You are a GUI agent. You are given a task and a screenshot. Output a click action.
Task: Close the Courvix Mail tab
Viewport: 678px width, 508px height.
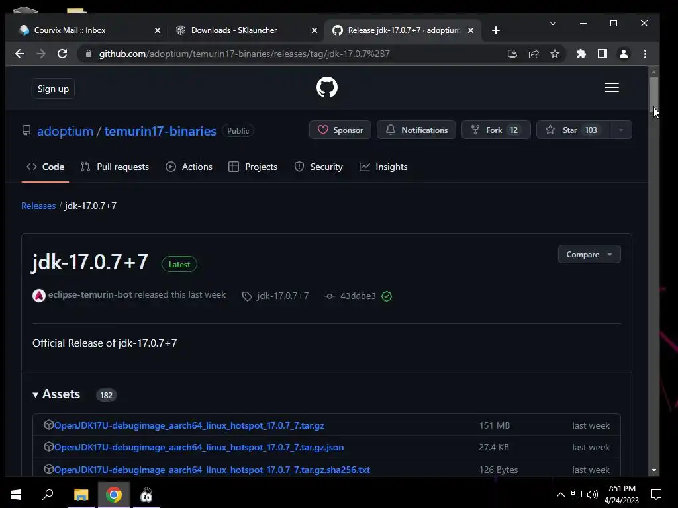point(158,30)
